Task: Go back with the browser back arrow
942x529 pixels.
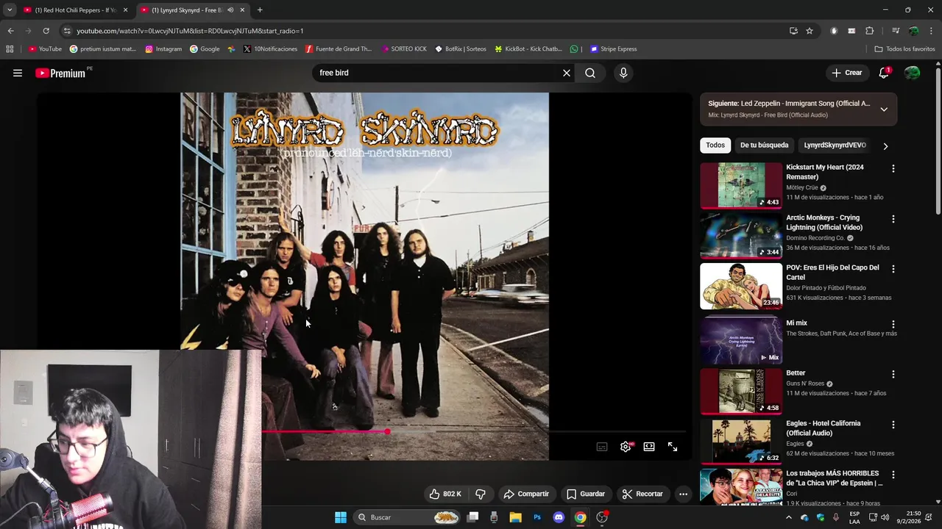Action: [10, 31]
